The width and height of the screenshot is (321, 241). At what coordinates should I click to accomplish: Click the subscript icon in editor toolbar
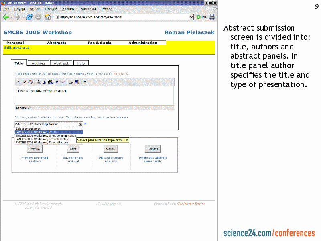[x=19, y=82]
